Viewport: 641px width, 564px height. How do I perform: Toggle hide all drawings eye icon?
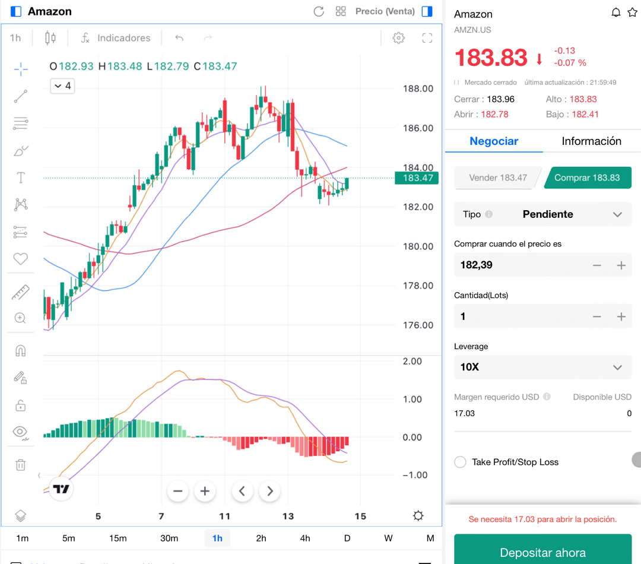pos(21,432)
